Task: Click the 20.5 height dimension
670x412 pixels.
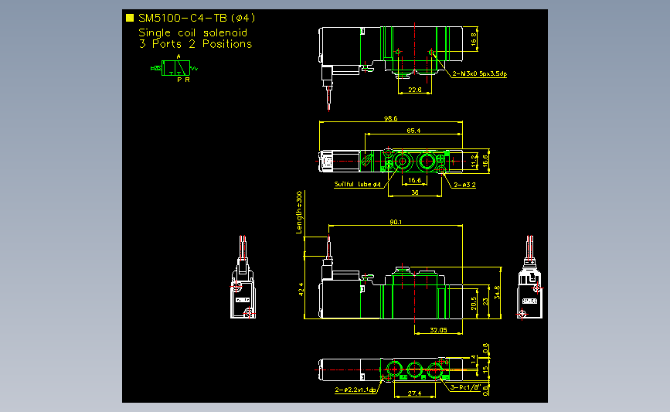Action: point(474,303)
